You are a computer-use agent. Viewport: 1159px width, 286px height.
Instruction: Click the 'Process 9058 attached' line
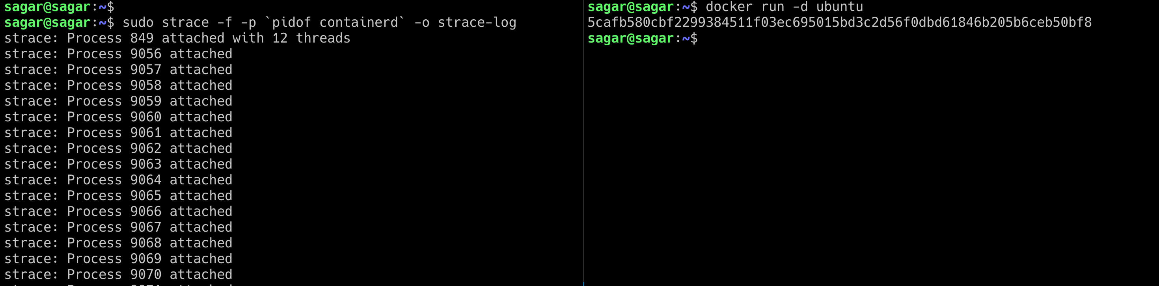click(118, 85)
